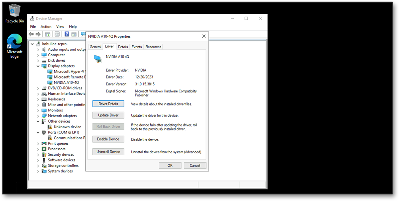This screenshot has height=201, width=399.
Task: Confirm the dialog with OK
Action: [x=170, y=166]
